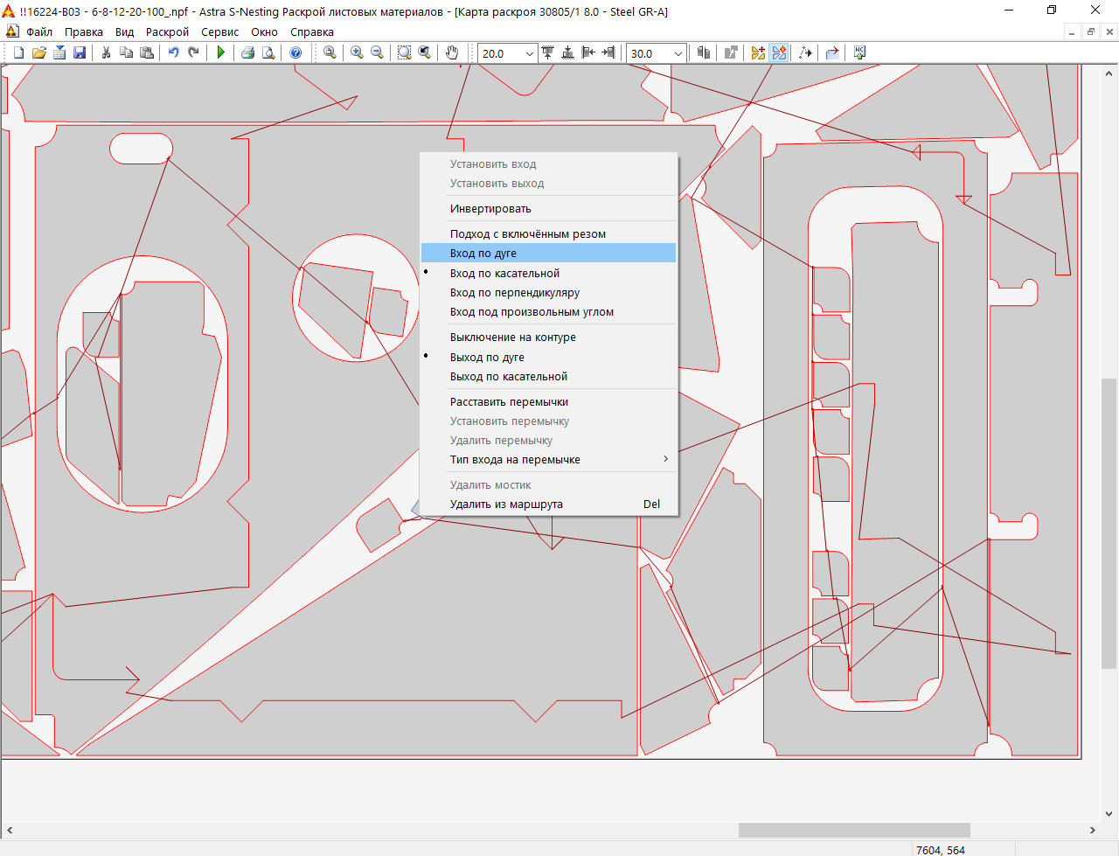Open the 20.0 value dropdown
Viewport: 1119px width, 856px height.
(x=529, y=53)
